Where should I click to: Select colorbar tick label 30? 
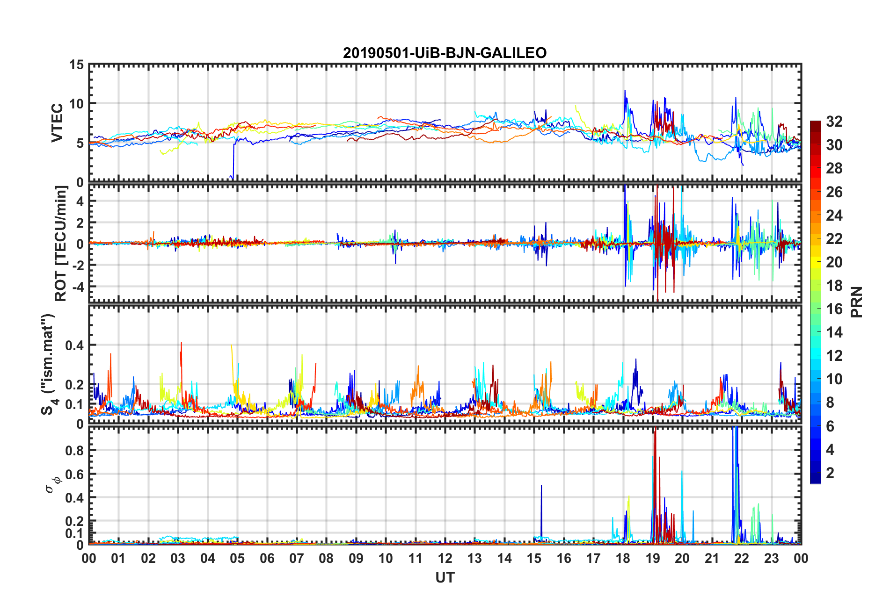(x=834, y=145)
